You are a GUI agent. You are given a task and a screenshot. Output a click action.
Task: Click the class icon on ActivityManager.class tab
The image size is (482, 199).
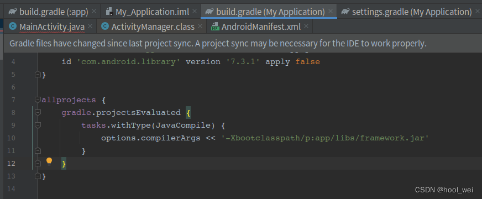tap(105, 27)
